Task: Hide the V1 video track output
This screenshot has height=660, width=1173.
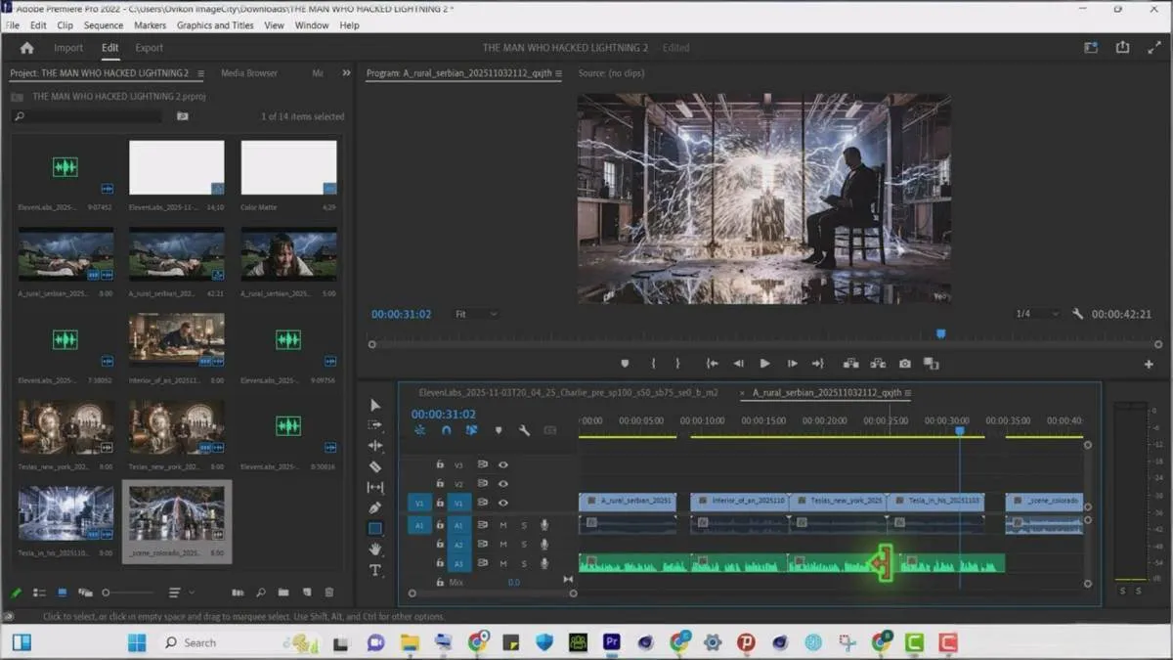Action: tap(503, 503)
